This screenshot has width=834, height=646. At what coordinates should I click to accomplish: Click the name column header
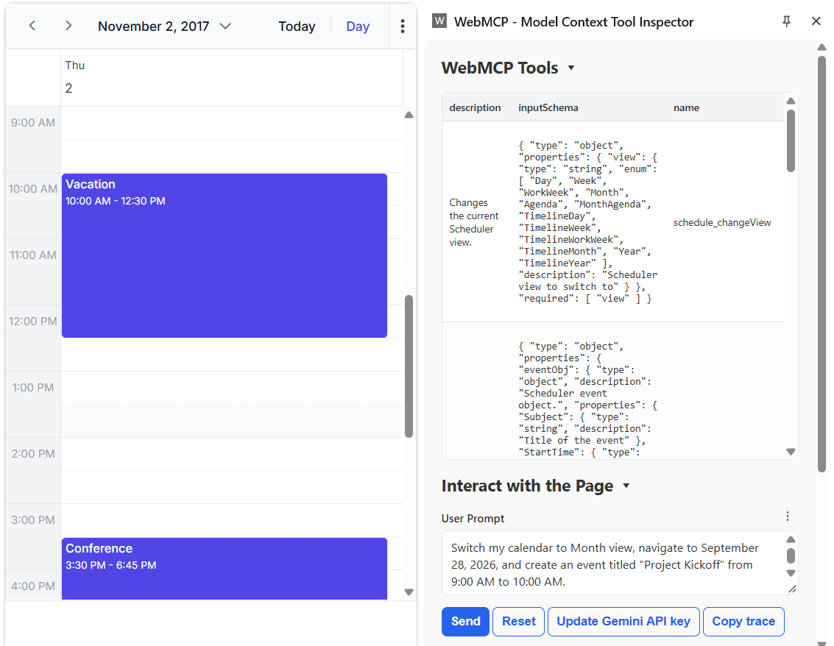(x=686, y=107)
